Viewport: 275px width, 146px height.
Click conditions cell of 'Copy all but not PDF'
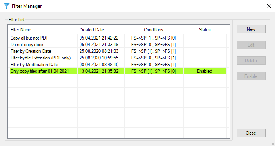(x=154, y=38)
